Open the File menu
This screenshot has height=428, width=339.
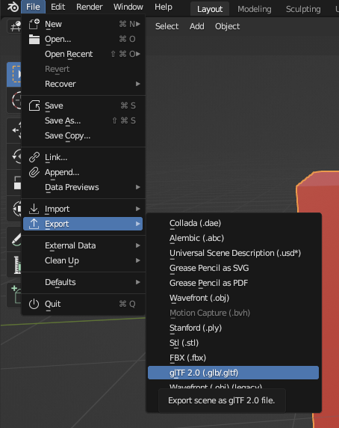click(33, 7)
